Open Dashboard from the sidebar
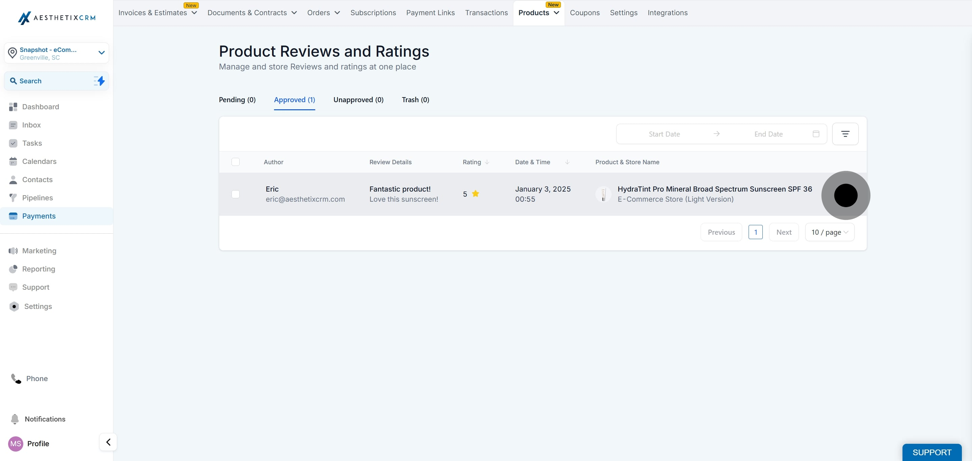Screen dimensions: 972x461 click(40, 107)
